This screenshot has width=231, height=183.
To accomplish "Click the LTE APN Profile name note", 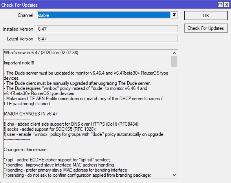I will [83, 101].
